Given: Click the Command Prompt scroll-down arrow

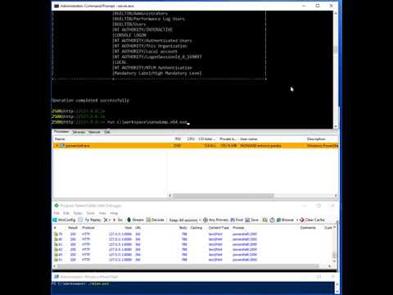Looking at the screenshot, I should coord(336,126).
